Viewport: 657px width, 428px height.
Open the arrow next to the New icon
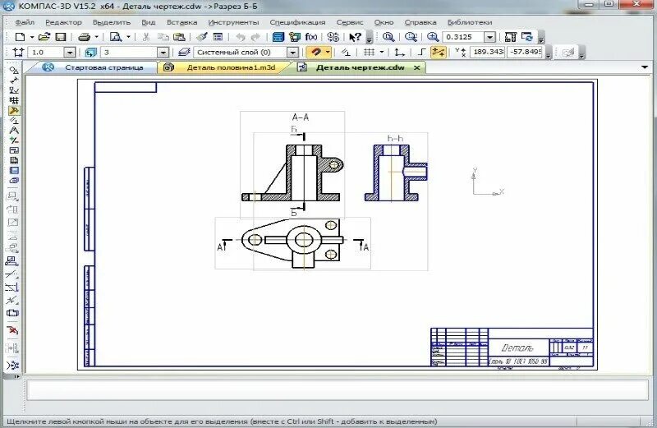(31, 37)
